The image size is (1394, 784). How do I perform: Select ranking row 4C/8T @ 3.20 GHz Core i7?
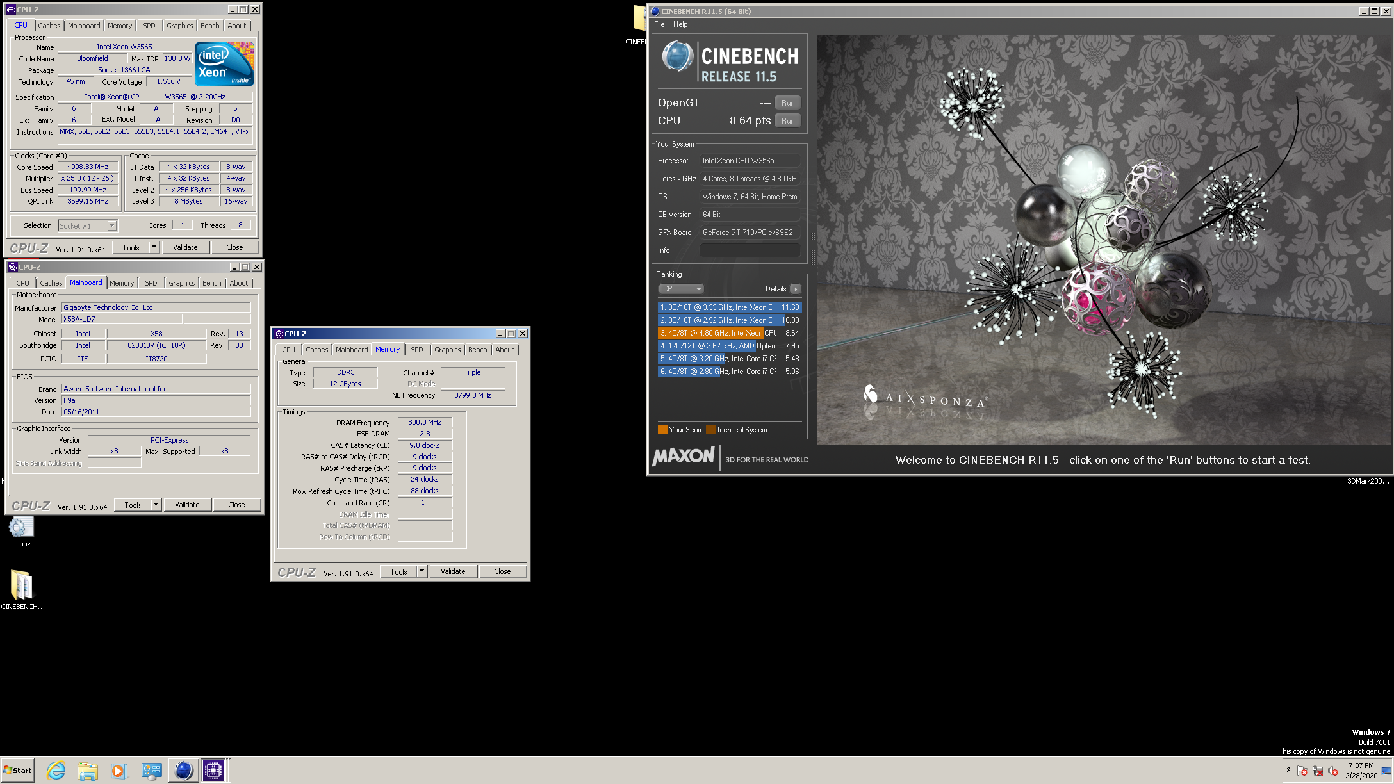730,359
